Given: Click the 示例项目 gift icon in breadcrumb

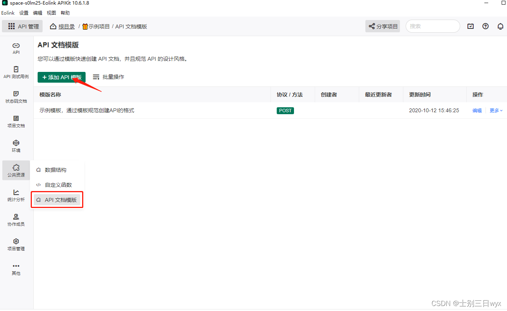Looking at the screenshot, I should pos(85,27).
